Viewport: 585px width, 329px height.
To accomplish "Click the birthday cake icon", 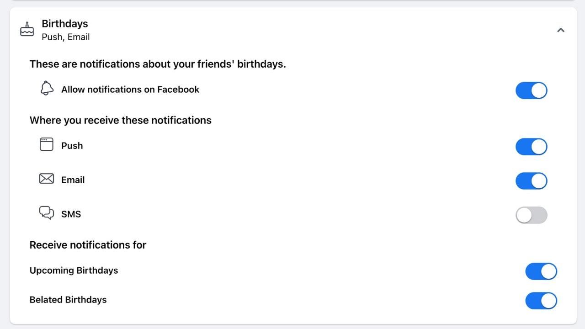I will click(27, 29).
